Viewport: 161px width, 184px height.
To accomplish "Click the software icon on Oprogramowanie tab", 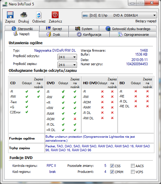I will (x=120, y=35).
